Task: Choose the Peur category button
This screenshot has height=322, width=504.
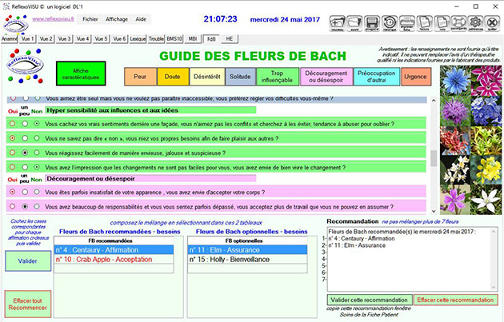Action: point(140,77)
